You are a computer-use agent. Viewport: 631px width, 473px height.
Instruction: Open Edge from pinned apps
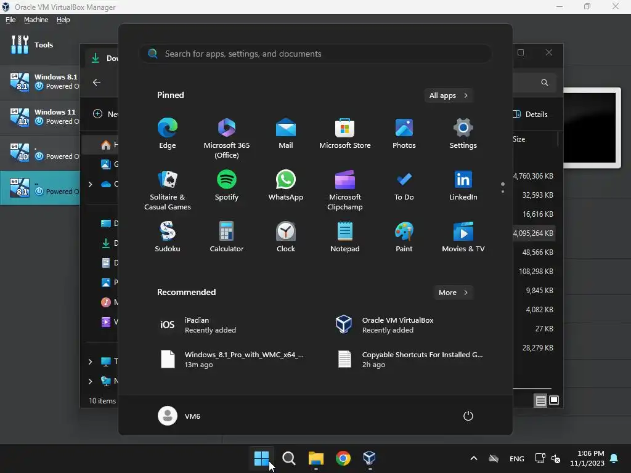pyautogui.click(x=168, y=134)
